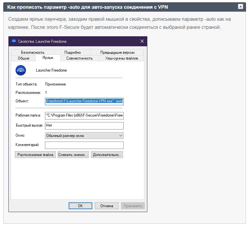
Task: Click into the Рабочая папка field
Action: [x=84, y=116]
